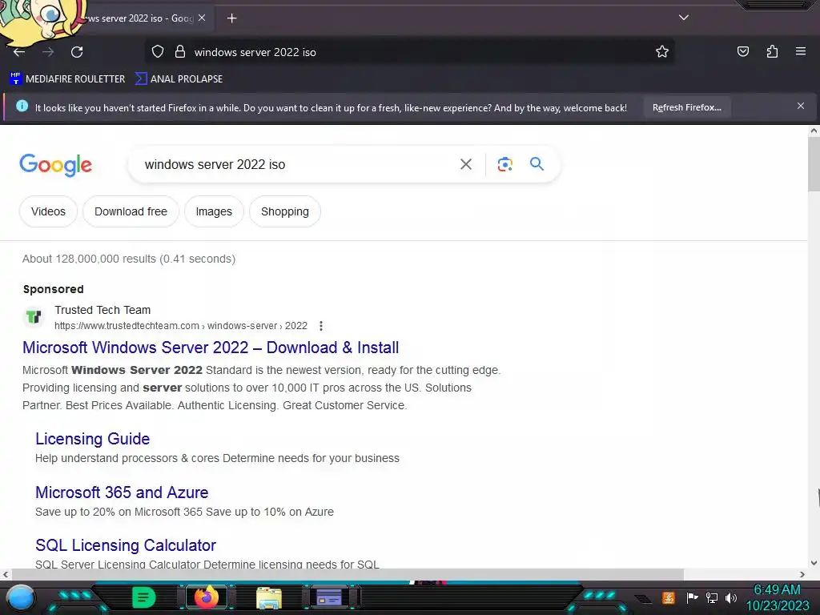Screen dimensions: 820x615
Task: Close the Windows Server 2022 iso tab
Action: pos(202,18)
